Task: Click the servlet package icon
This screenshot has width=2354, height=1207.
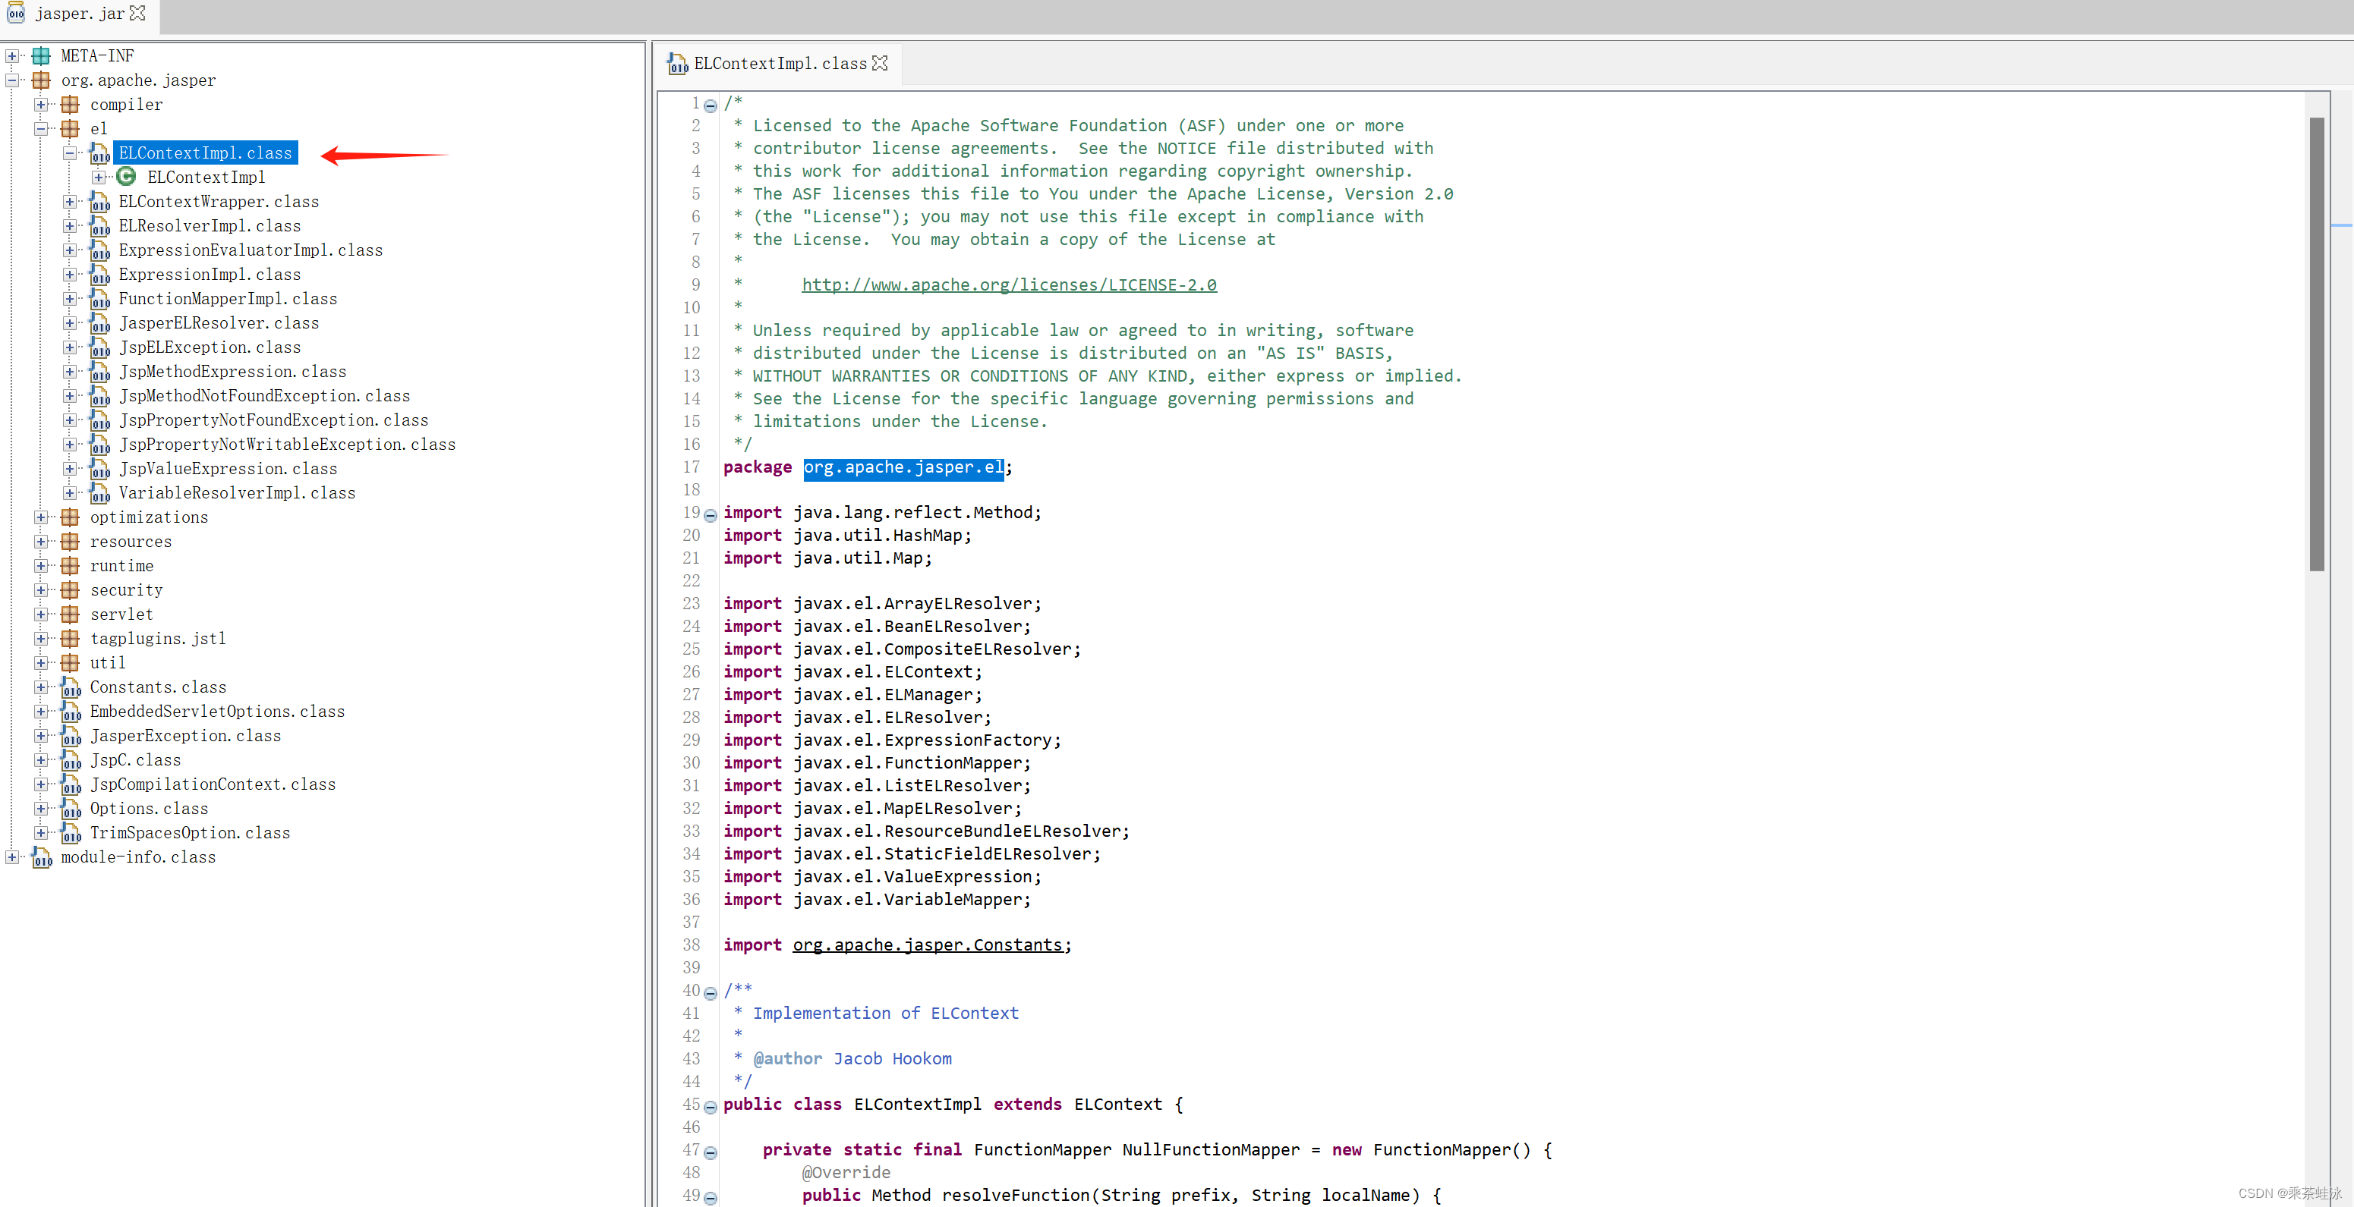Action: 69,615
